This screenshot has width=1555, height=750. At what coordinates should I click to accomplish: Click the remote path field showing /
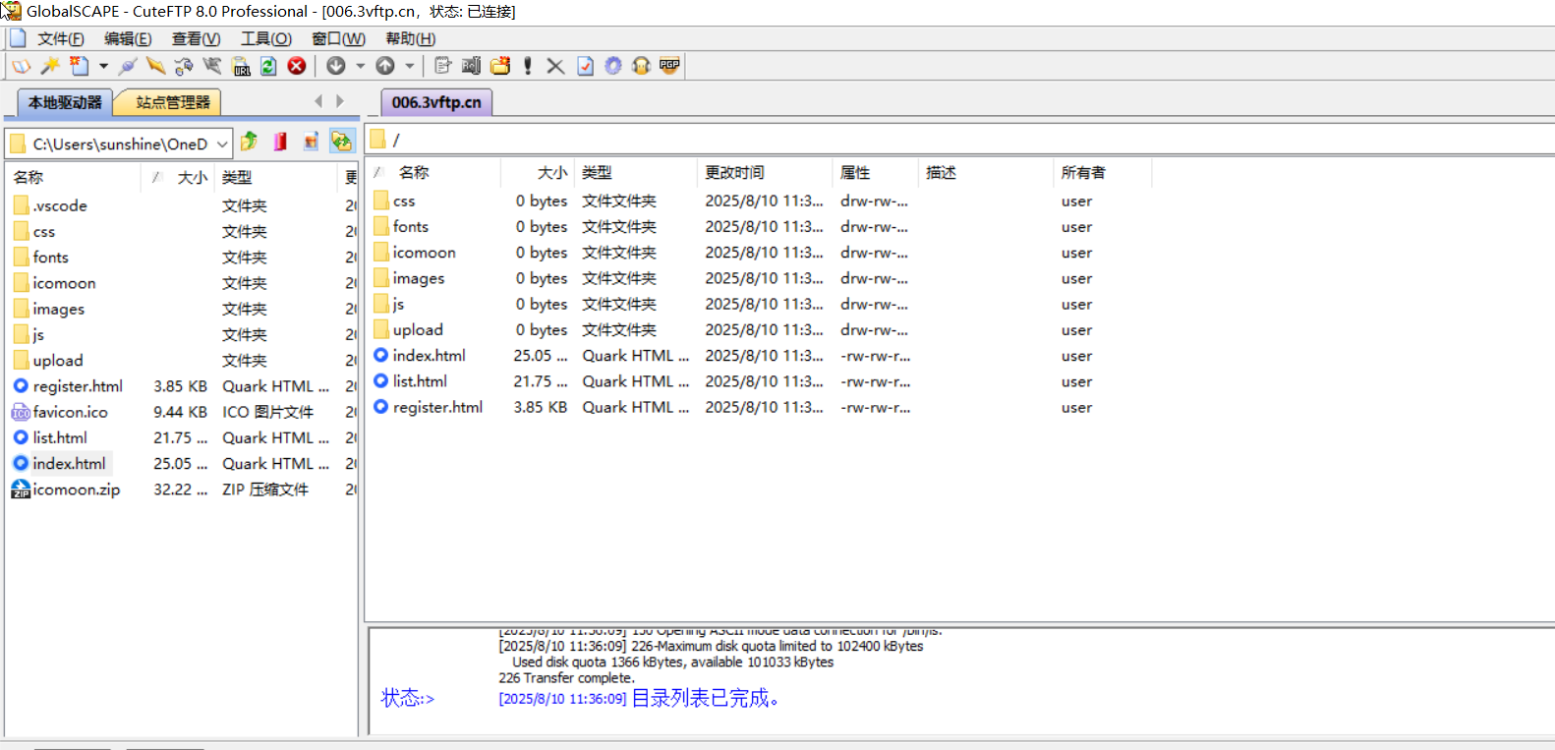(959, 140)
